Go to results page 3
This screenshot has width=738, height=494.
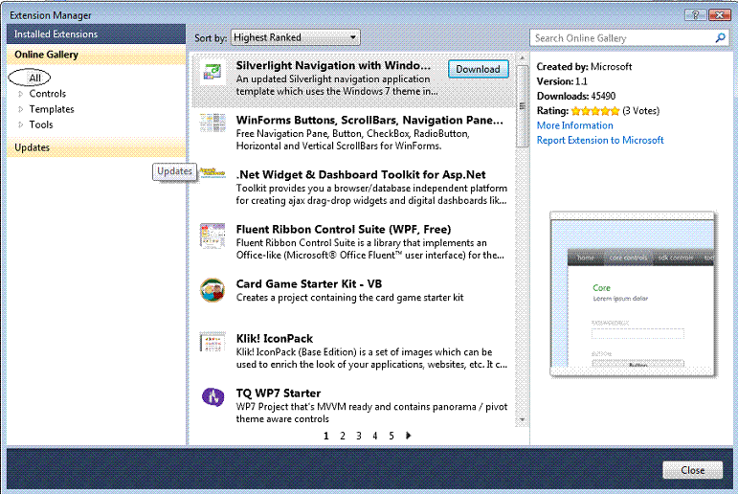tap(359, 436)
